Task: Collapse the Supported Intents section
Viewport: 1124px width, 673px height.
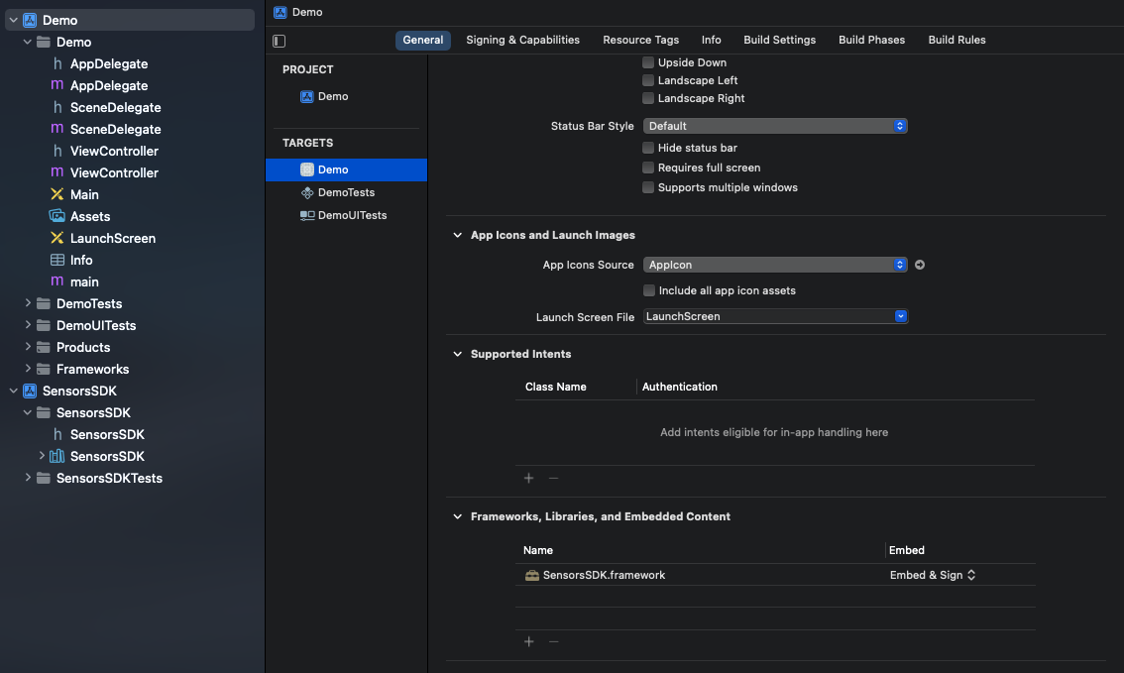Action: click(457, 354)
